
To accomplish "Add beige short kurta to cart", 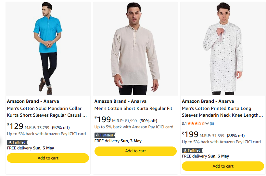I will click(135, 151).
